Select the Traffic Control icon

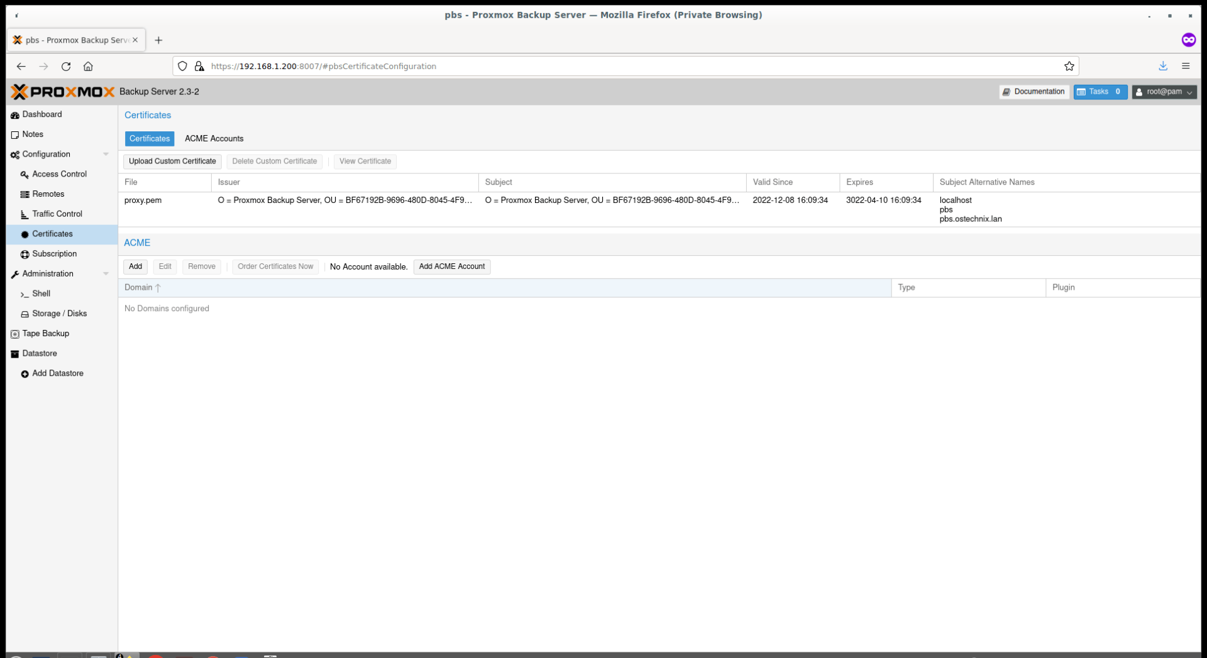click(x=25, y=214)
